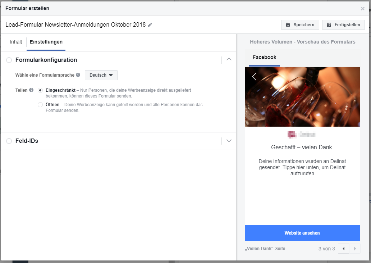Close the Formular erstellen dialog

362,9
